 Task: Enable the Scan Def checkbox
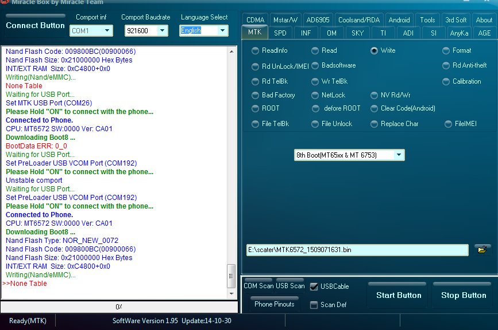coord(314,305)
